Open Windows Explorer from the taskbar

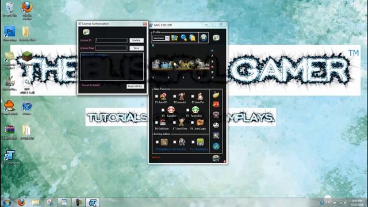pos(36,202)
